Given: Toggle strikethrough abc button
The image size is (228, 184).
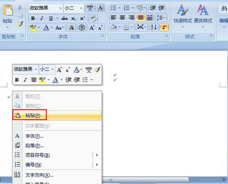Looking at the screenshot, I should (x=64, y=18).
